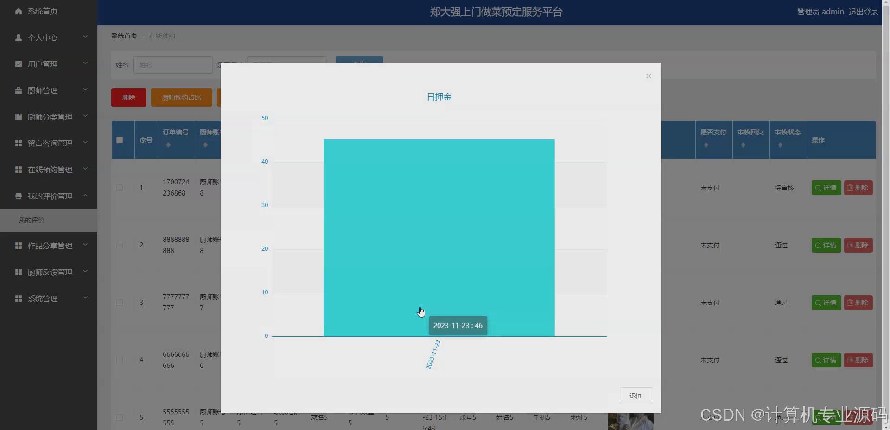890x430 pixels.
Task: Check the row 3 checkbox
Action: point(120,303)
